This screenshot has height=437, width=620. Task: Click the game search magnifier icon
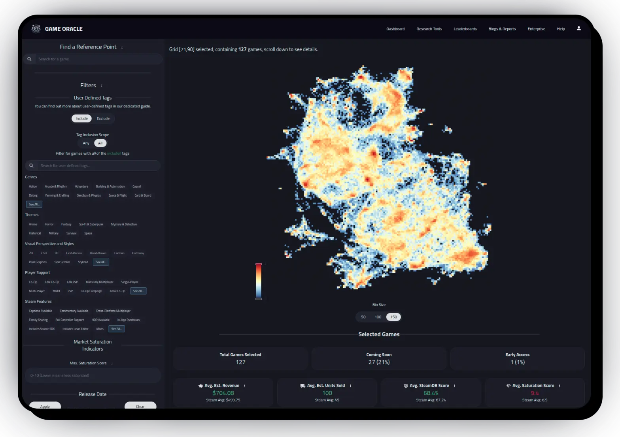[x=29, y=59]
